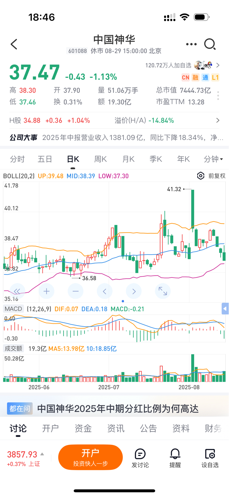
Task: Open question 中国神华2025年中期分红比例为何高达
Action: [118, 408]
